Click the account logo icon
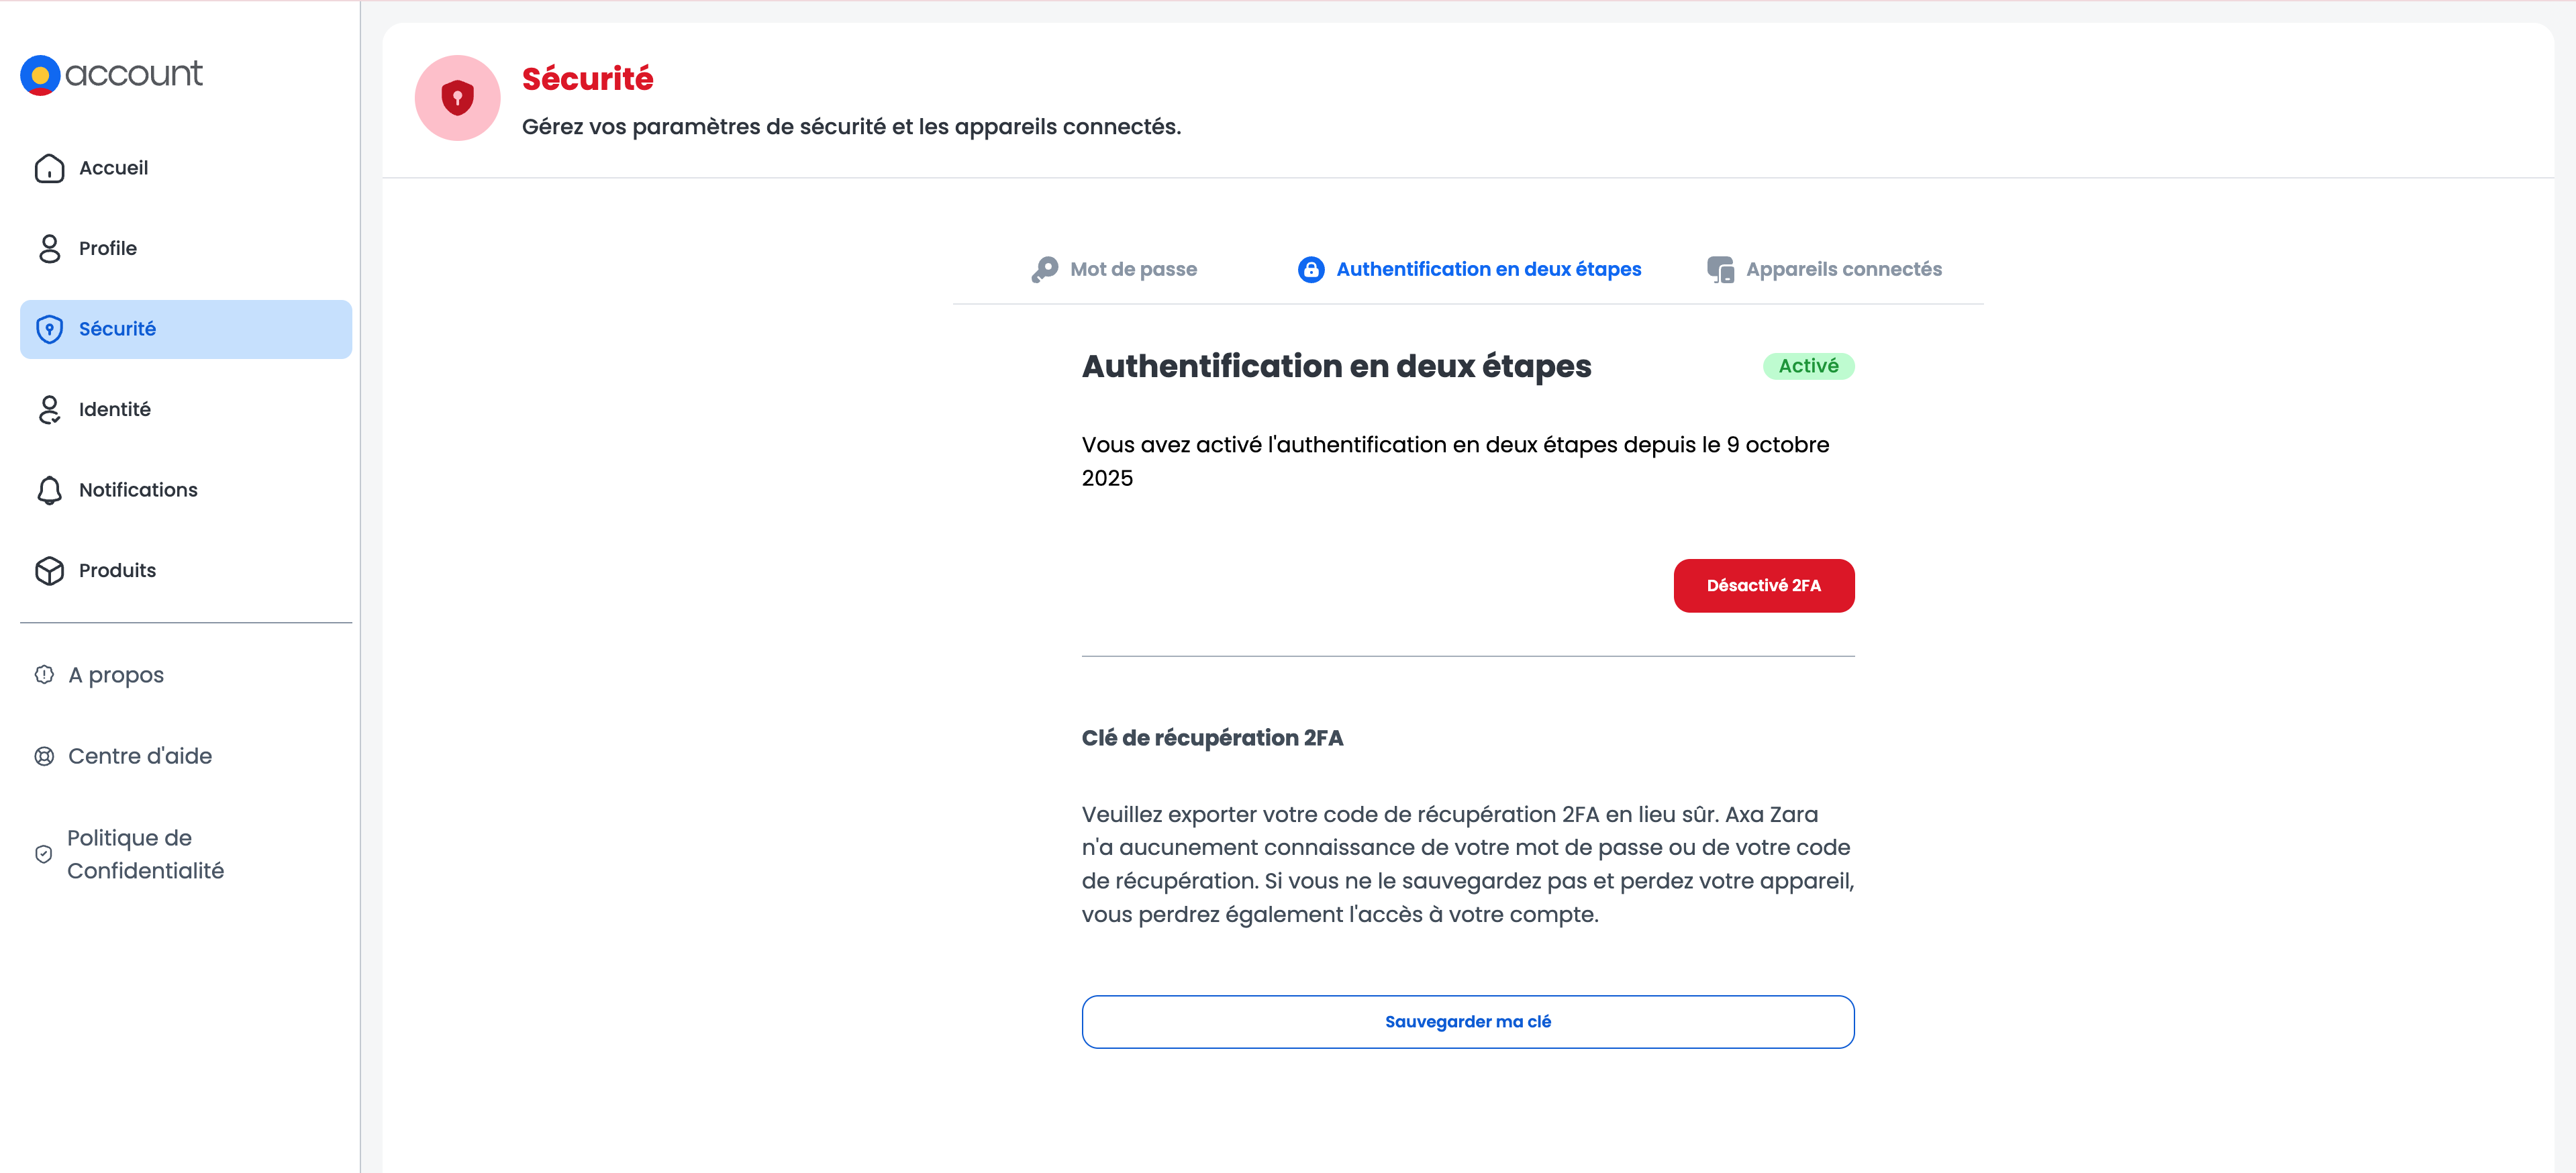This screenshot has height=1173, width=2576. [x=41, y=75]
